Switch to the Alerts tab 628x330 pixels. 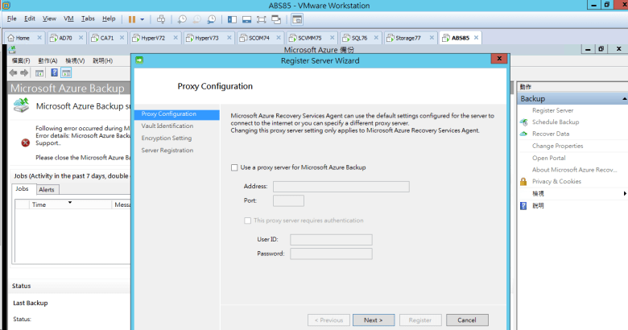[47, 189]
